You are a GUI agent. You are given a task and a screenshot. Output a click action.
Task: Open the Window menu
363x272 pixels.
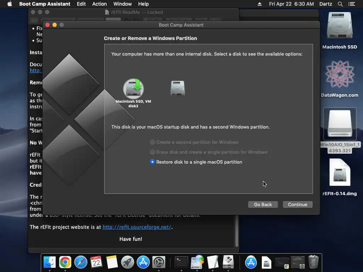tap(122, 4)
